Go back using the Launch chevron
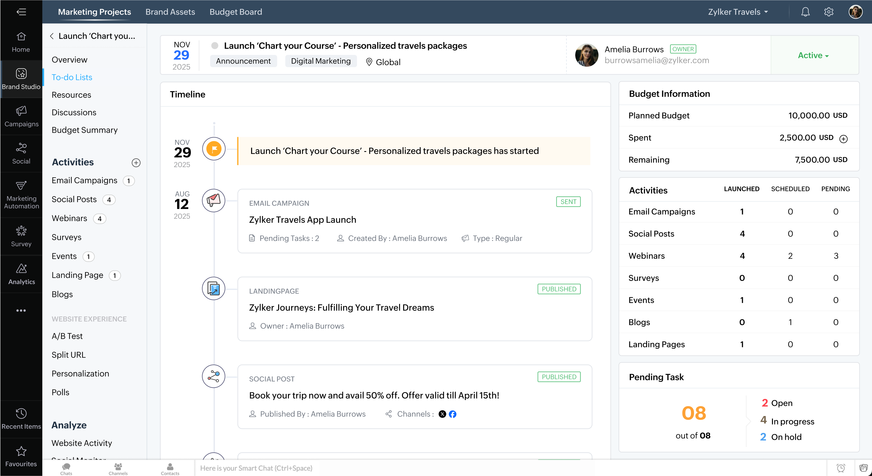The height and width of the screenshot is (476, 872). pos(52,36)
